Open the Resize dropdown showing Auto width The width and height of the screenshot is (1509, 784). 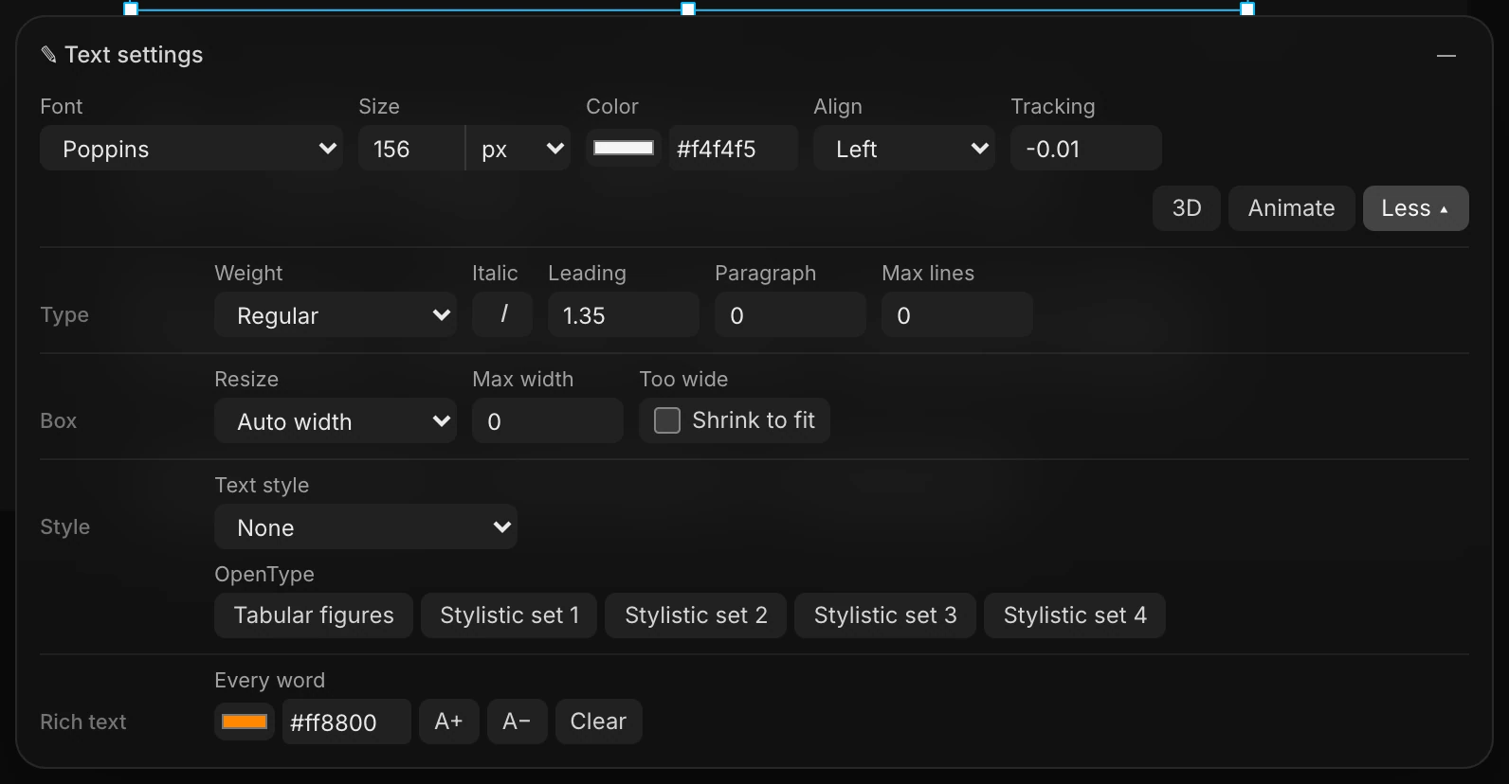[336, 420]
